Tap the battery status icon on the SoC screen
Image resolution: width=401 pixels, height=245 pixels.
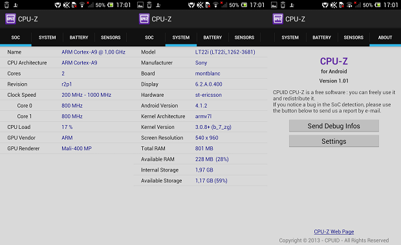[x=111, y=5]
